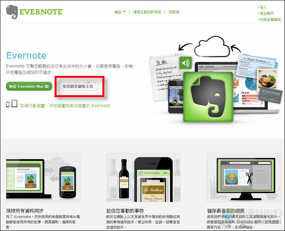
Task: Open 取得行動裝置、平板裝置與其他裝置的 Evernote link
Action: point(65,105)
